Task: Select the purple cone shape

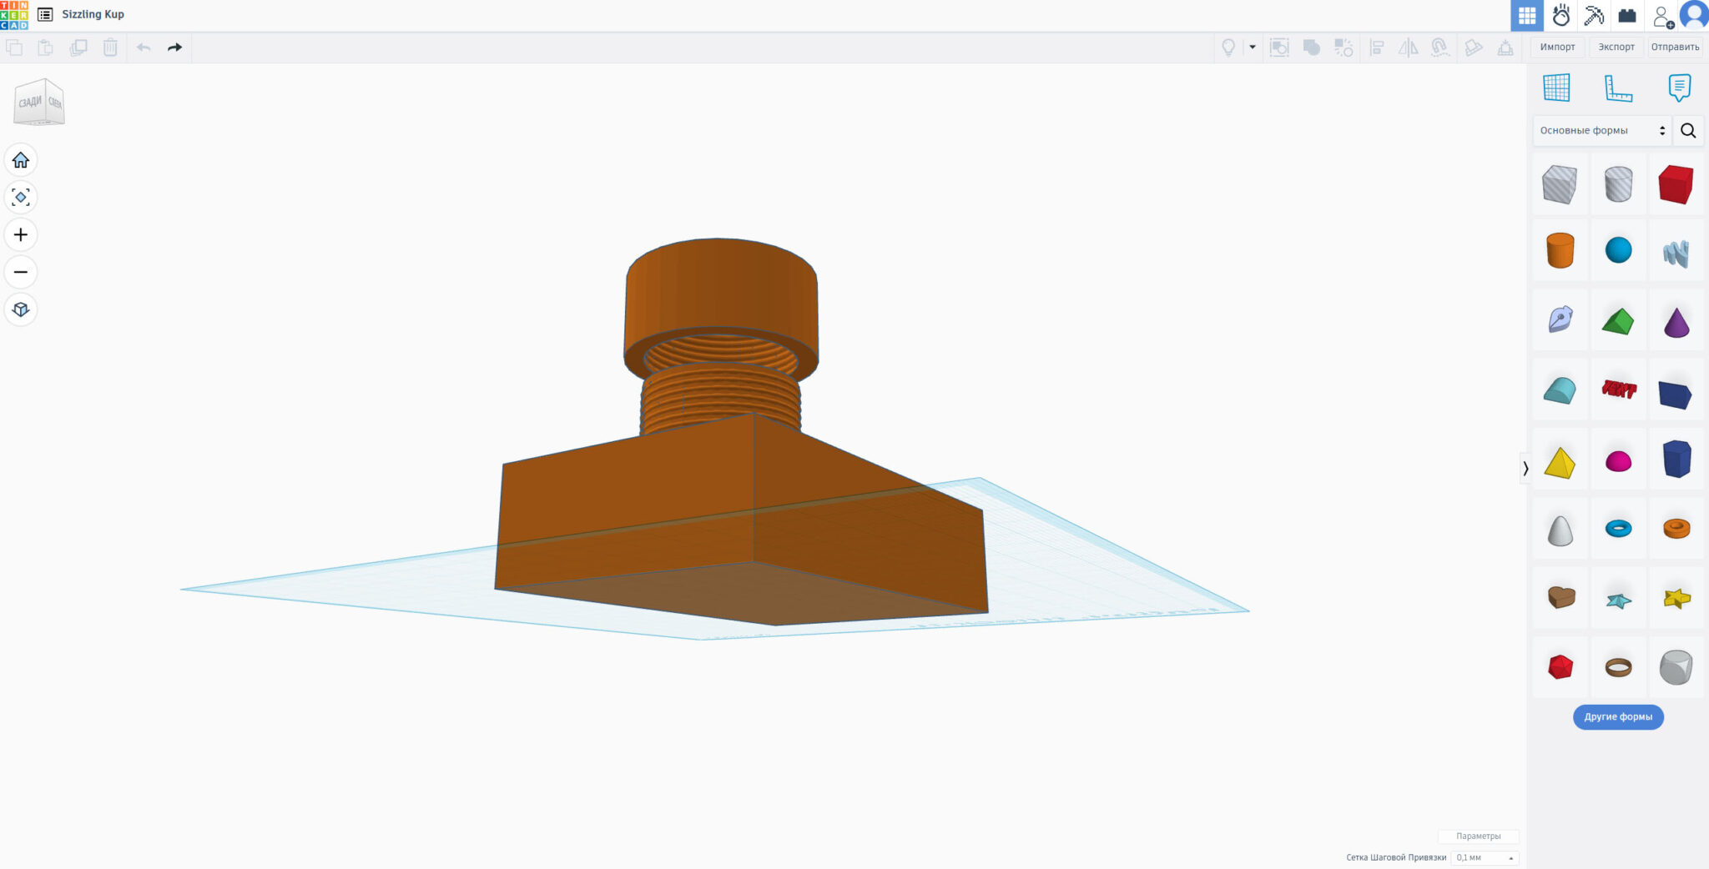Action: tap(1676, 321)
